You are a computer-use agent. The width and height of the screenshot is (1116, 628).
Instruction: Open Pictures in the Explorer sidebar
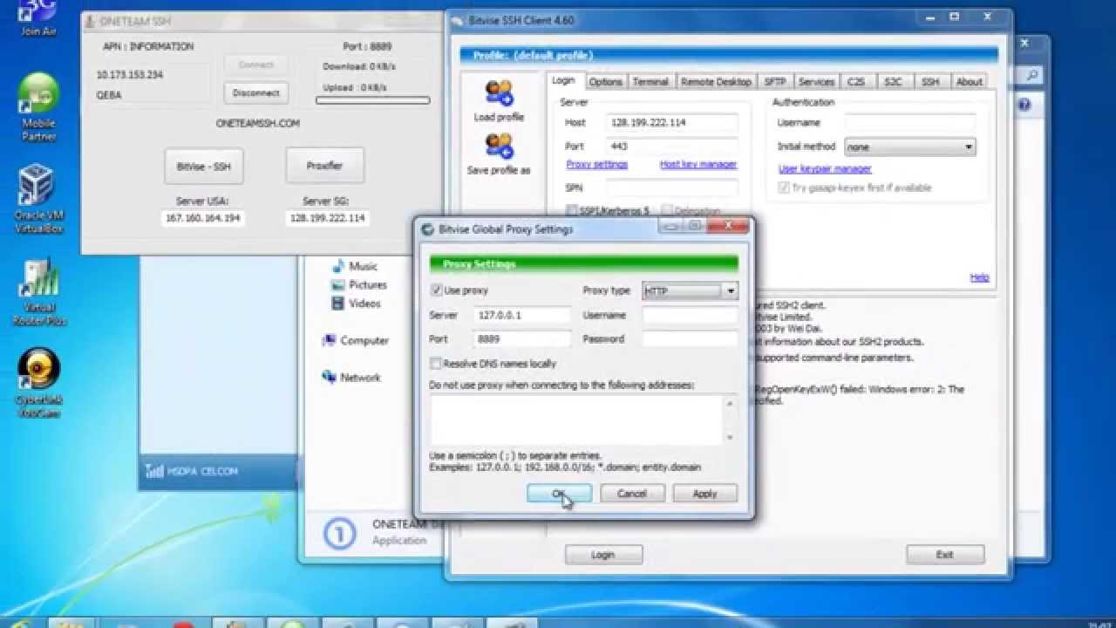pyautogui.click(x=358, y=285)
